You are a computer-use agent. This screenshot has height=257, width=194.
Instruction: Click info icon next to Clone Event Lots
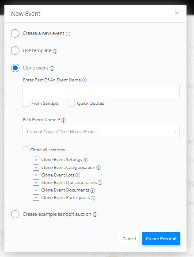pyautogui.click(x=78, y=175)
